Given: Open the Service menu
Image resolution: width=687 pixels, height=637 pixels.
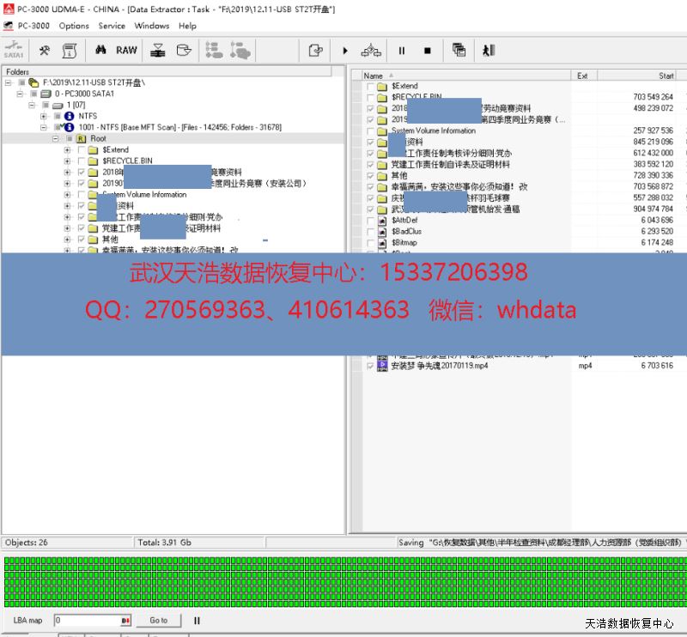Looking at the screenshot, I should click(x=112, y=26).
